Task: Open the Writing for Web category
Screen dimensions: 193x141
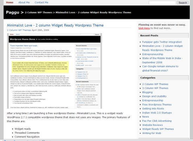Action: 152,133
